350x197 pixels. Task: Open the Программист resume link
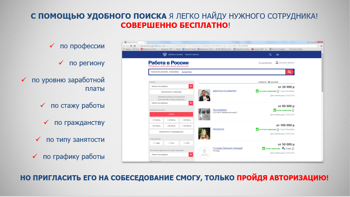(x=220, y=110)
